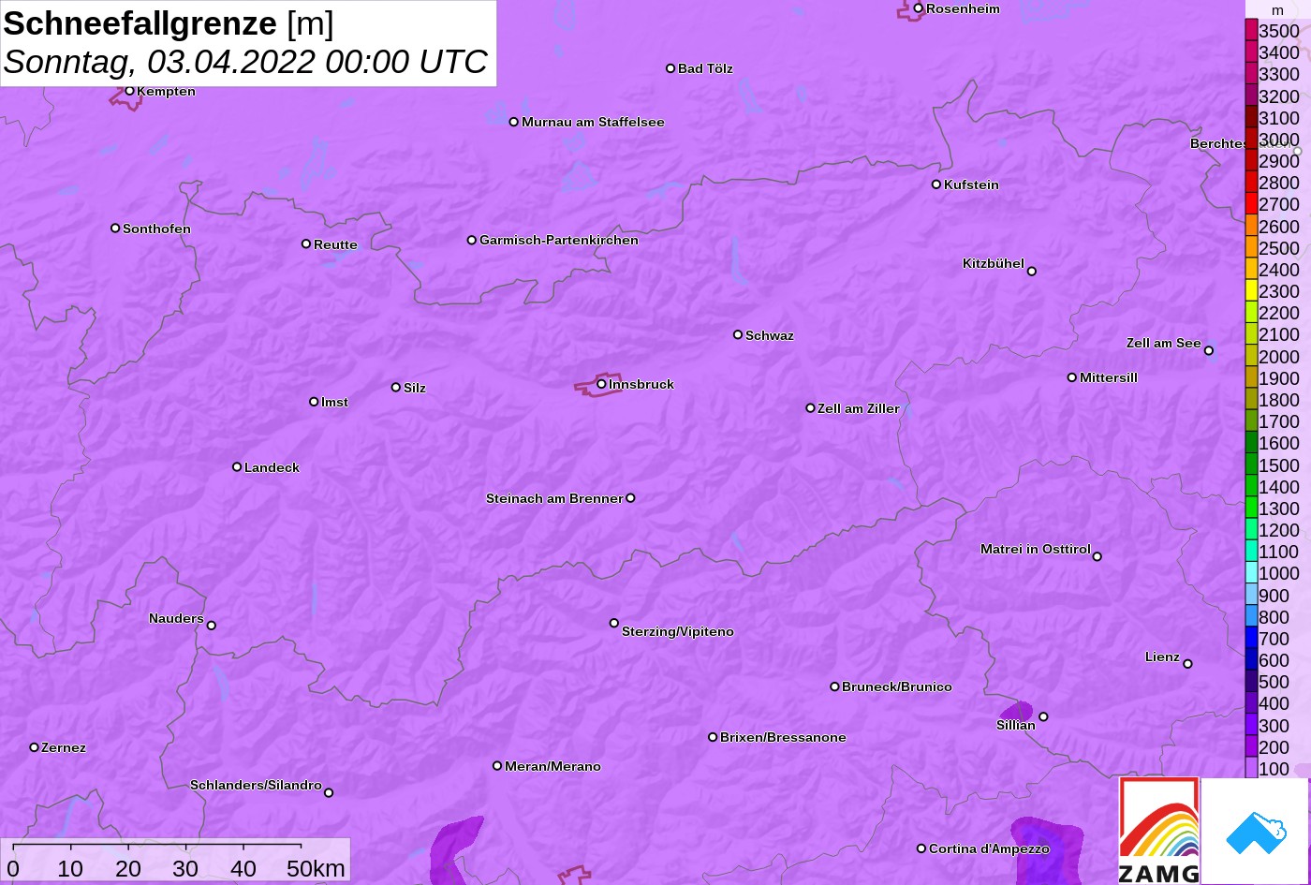Click the Nauders map marker
Screen dimensions: 1311x885
coord(212,626)
